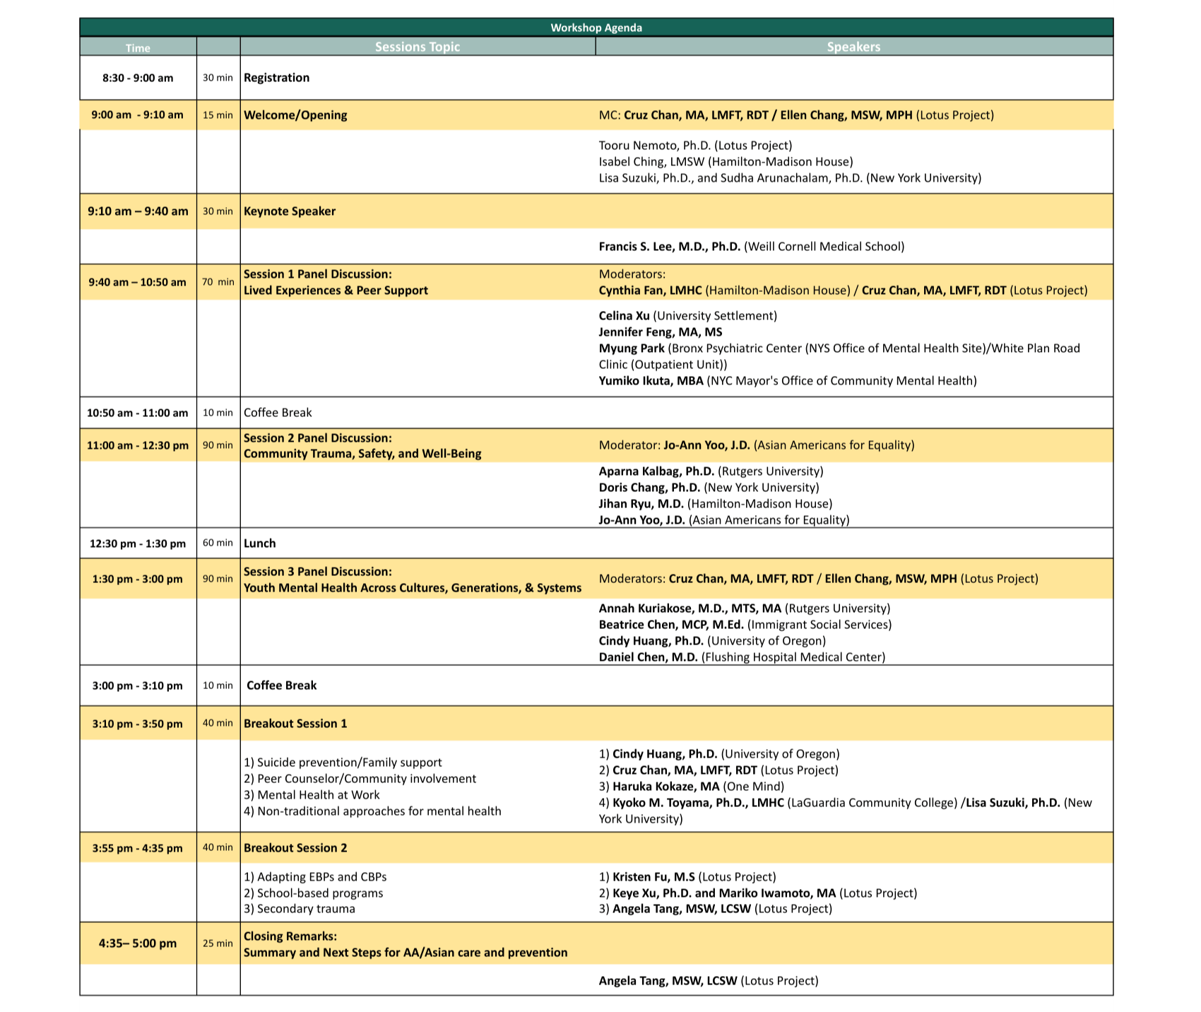Select 'Jihan Ryu, M.D. (Hamilton-Madison House)' line

[x=716, y=504]
